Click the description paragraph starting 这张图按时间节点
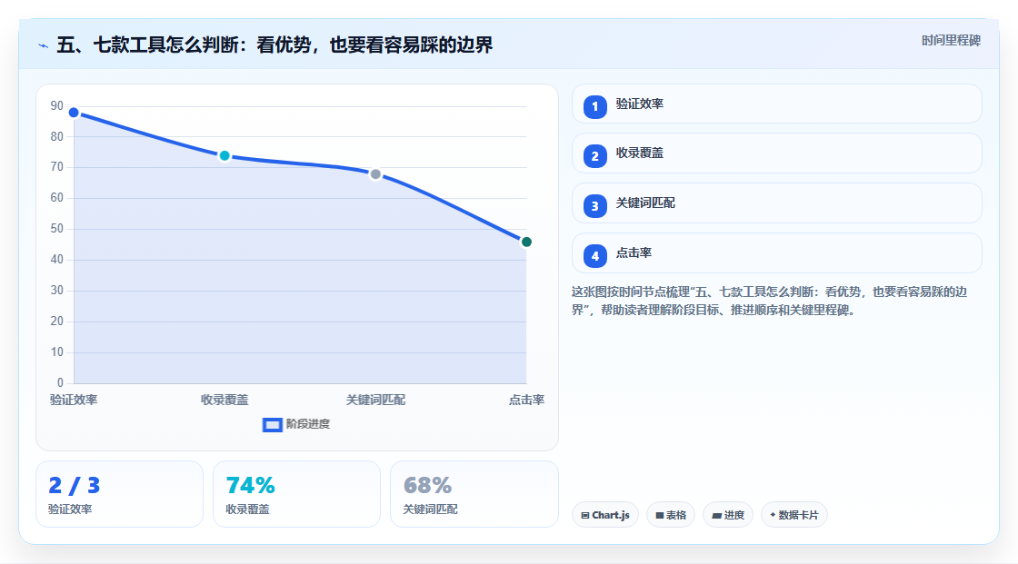The image size is (1018, 564). click(769, 301)
